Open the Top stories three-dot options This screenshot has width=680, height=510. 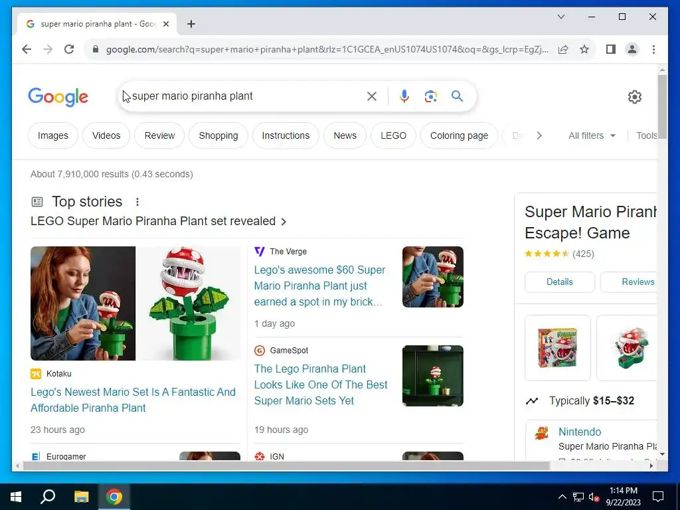coord(137,202)
